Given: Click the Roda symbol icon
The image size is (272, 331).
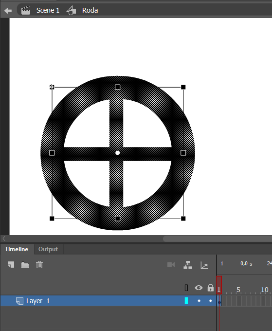Looking at the screenshot, I should [72, 10].
